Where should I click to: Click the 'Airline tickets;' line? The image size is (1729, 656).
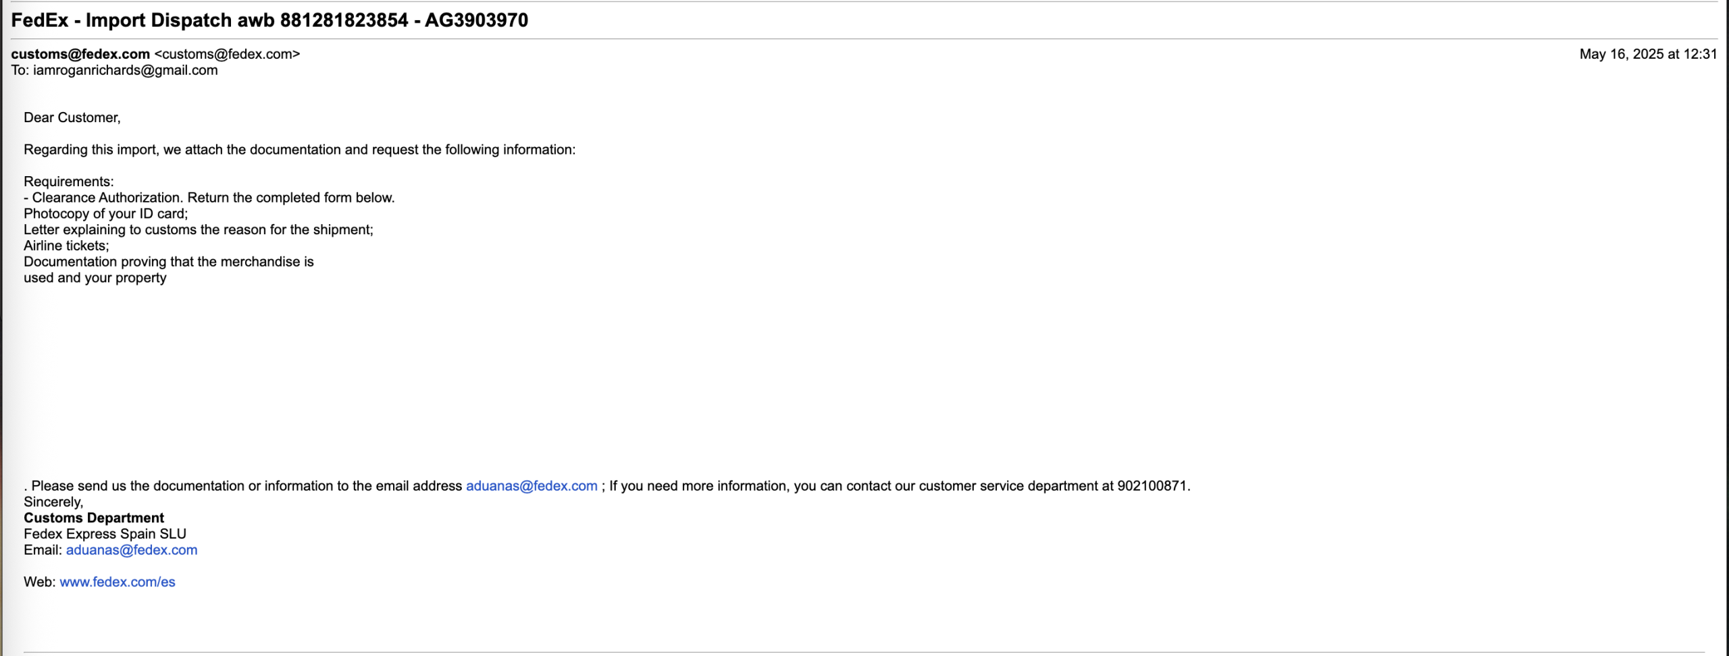click(66, 246)
